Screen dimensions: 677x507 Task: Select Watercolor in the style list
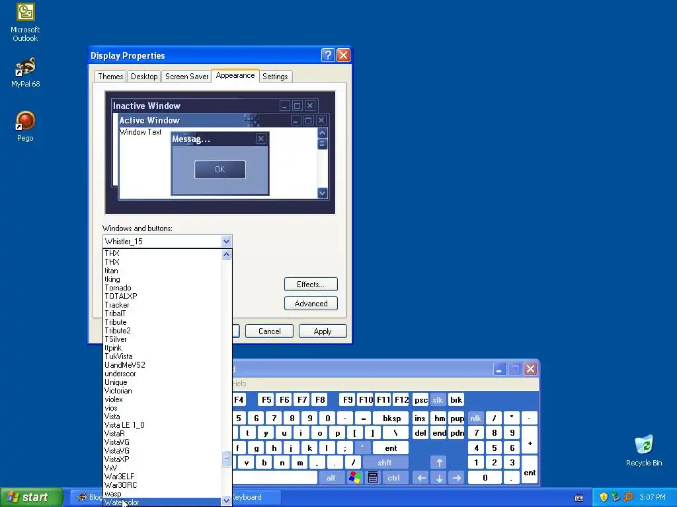click(x=162, y=502)
